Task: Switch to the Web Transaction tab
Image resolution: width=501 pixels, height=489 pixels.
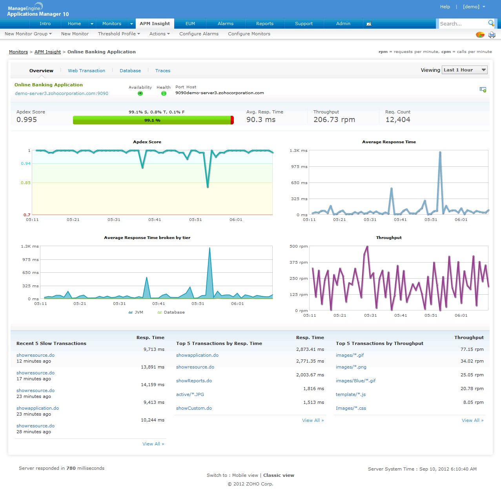Action: coord(86,71)
